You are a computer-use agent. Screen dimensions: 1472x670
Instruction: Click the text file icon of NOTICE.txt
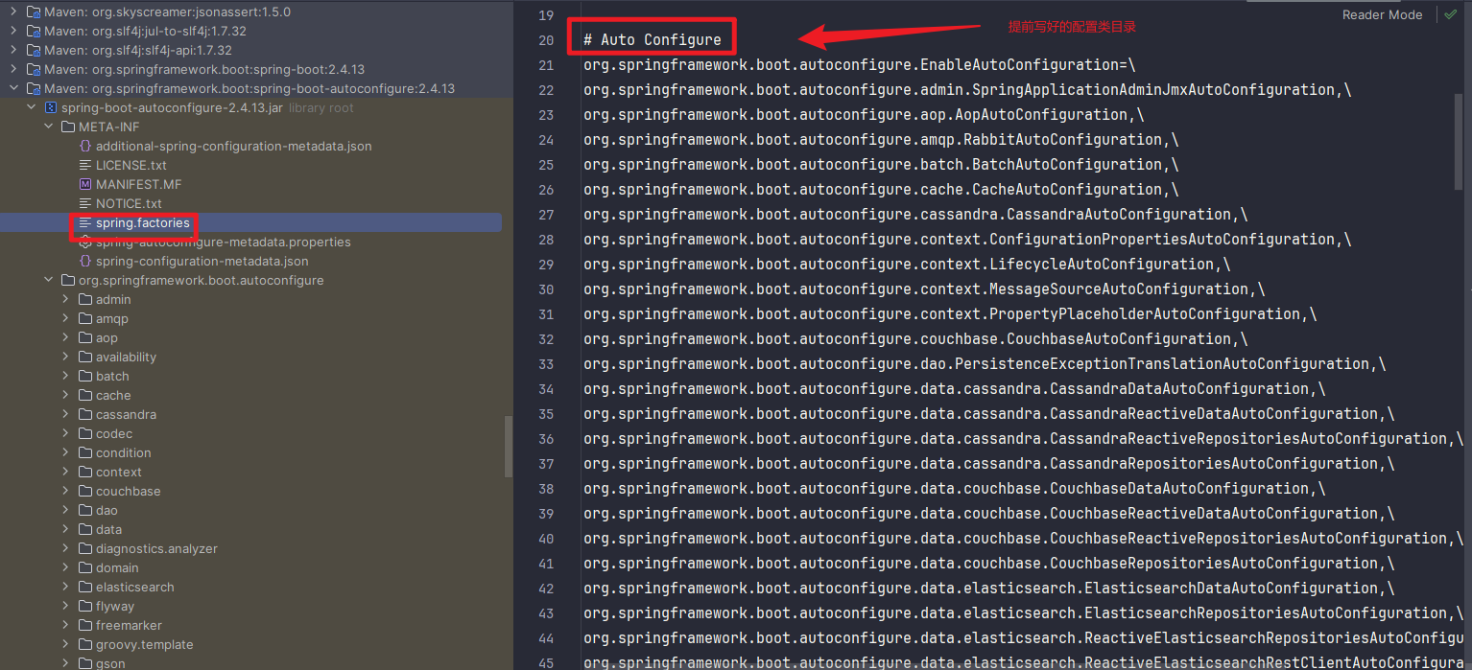click(x=85, y=204)
